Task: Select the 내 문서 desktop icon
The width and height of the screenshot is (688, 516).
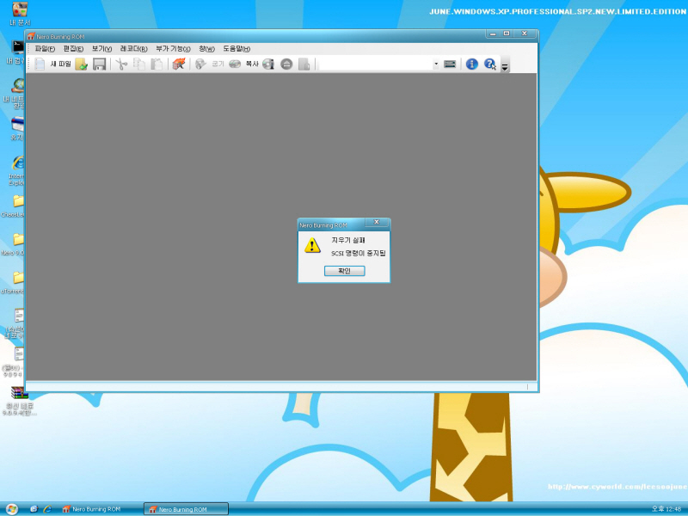Action: coord(20,13)
